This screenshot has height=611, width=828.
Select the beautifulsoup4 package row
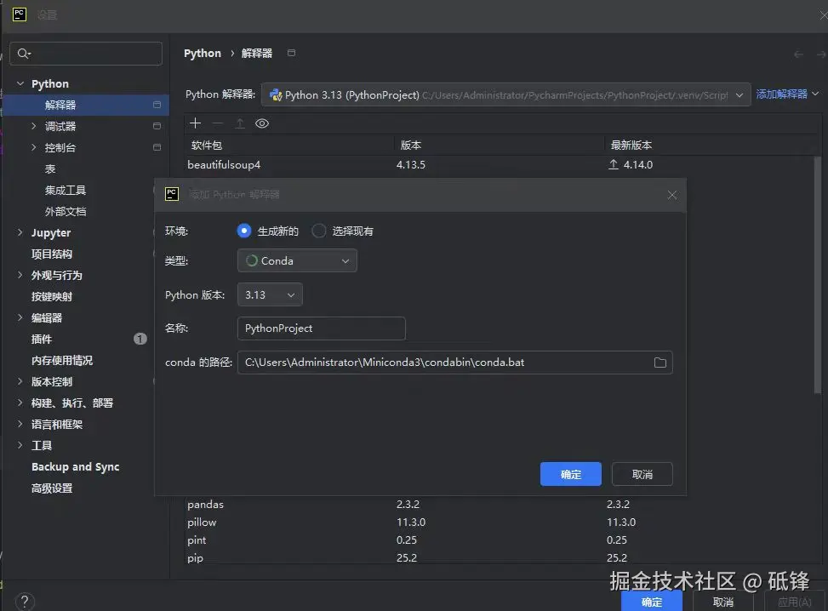(499, 165)
